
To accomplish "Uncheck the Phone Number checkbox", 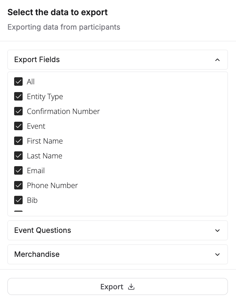I will 18,186.
